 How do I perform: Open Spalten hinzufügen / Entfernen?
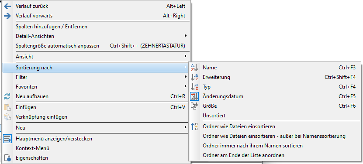(96, 27)
